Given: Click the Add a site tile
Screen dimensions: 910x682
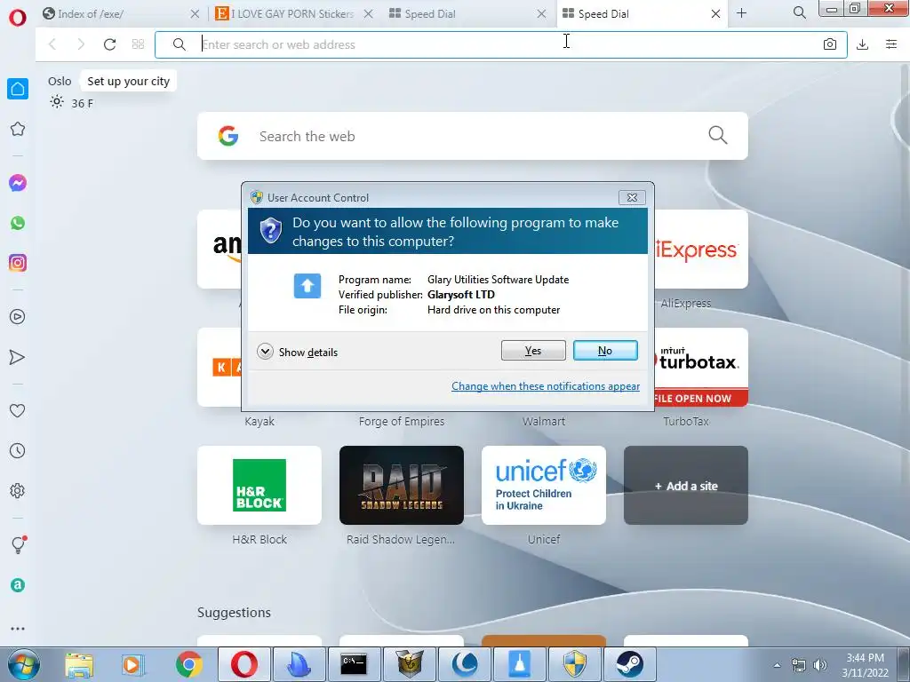Looking at the screenshot, I should point(686,486).
